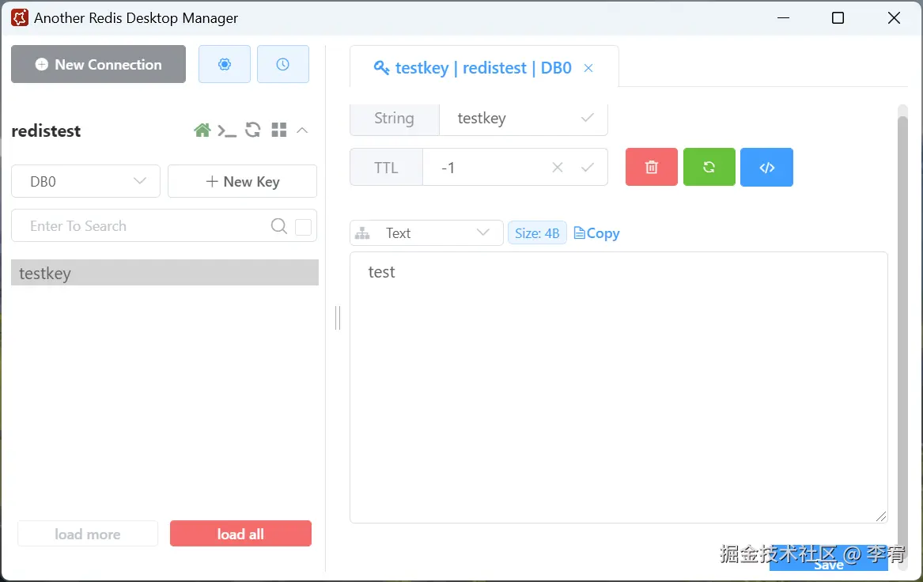Viewport: 923px width, 582px height.
Task: Click inside the value text area
Action: pos(618,387)
